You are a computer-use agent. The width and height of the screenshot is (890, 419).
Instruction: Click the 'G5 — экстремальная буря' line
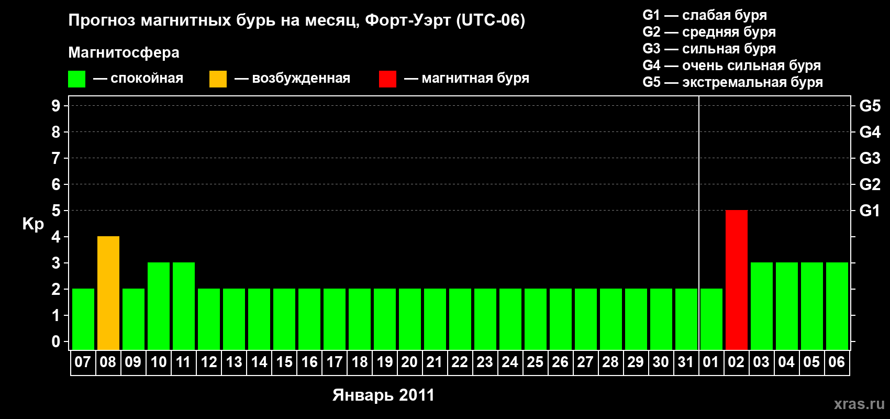pos(732,82)
